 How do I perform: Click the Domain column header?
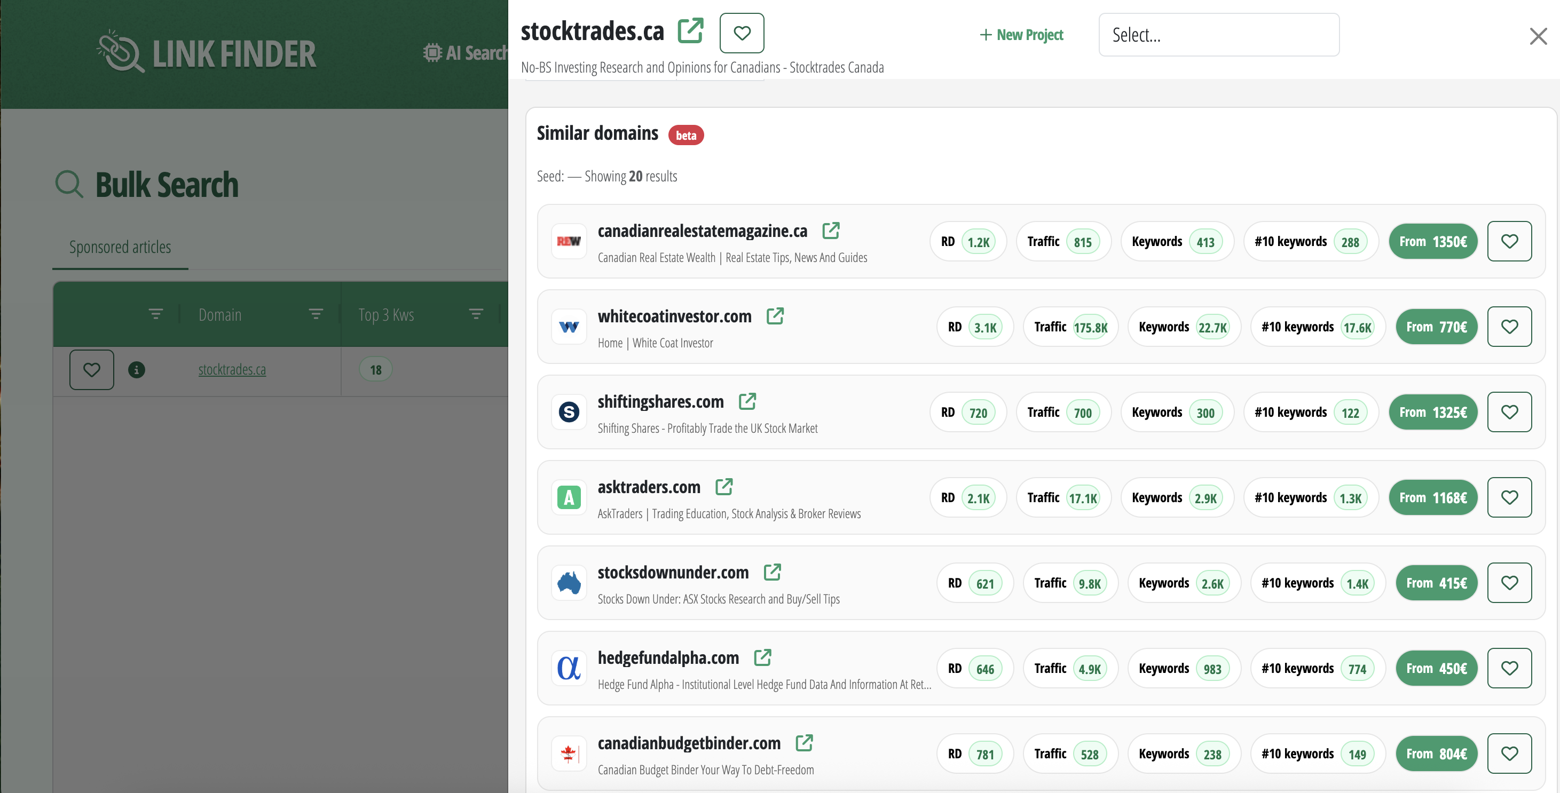point(220,315)
